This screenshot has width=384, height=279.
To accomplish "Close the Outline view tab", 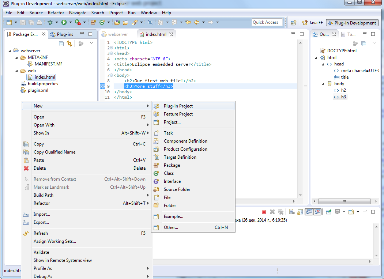I will tap(334, 34).
